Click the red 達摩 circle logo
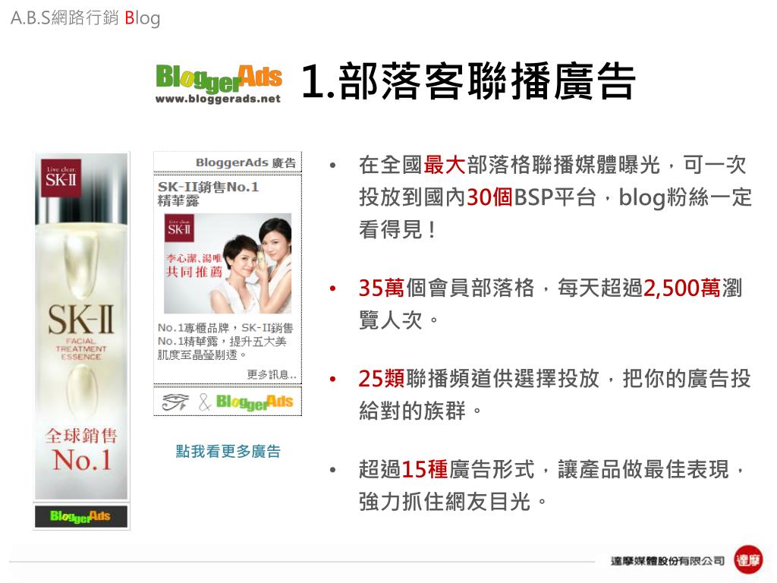 click(x=748, y=560)
